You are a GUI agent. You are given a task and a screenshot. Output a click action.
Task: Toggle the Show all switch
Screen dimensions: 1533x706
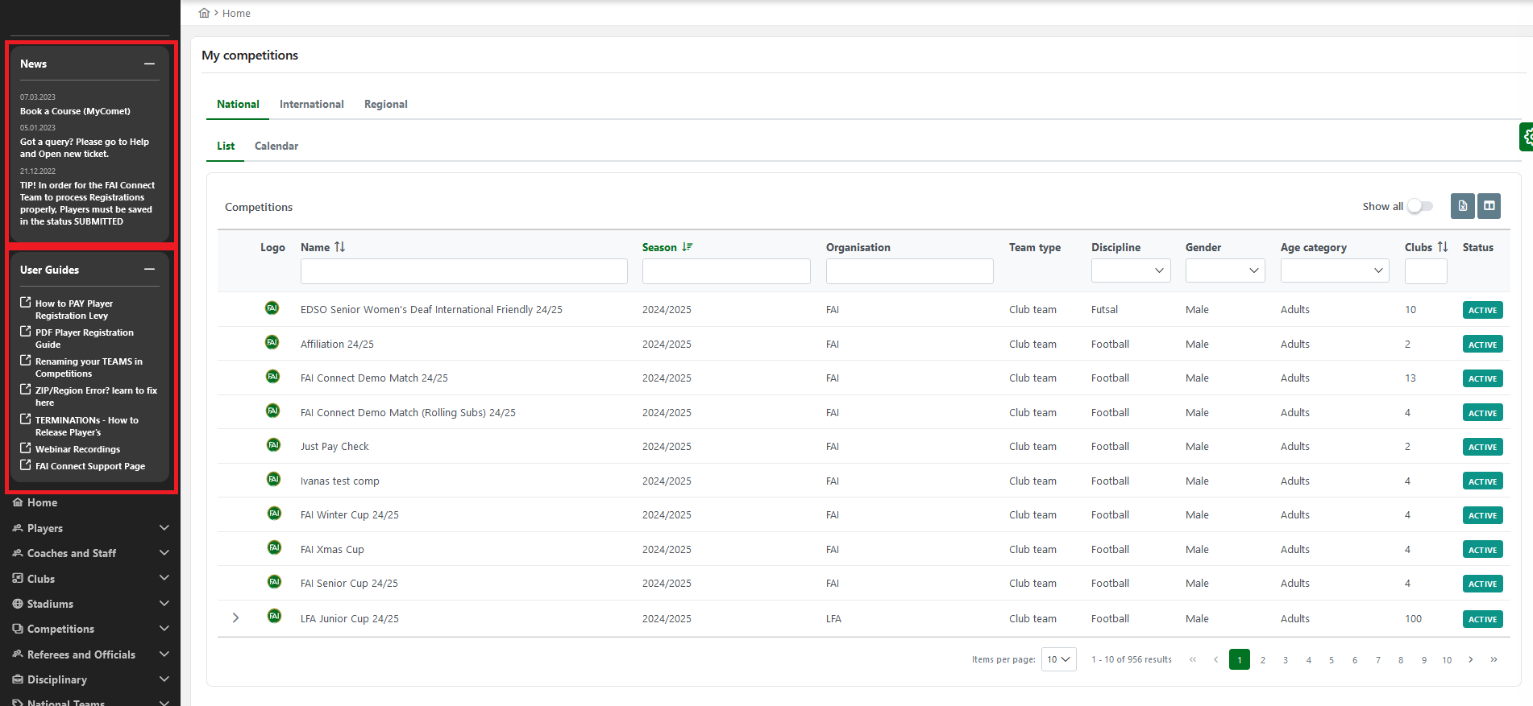tap(1420, 207)
